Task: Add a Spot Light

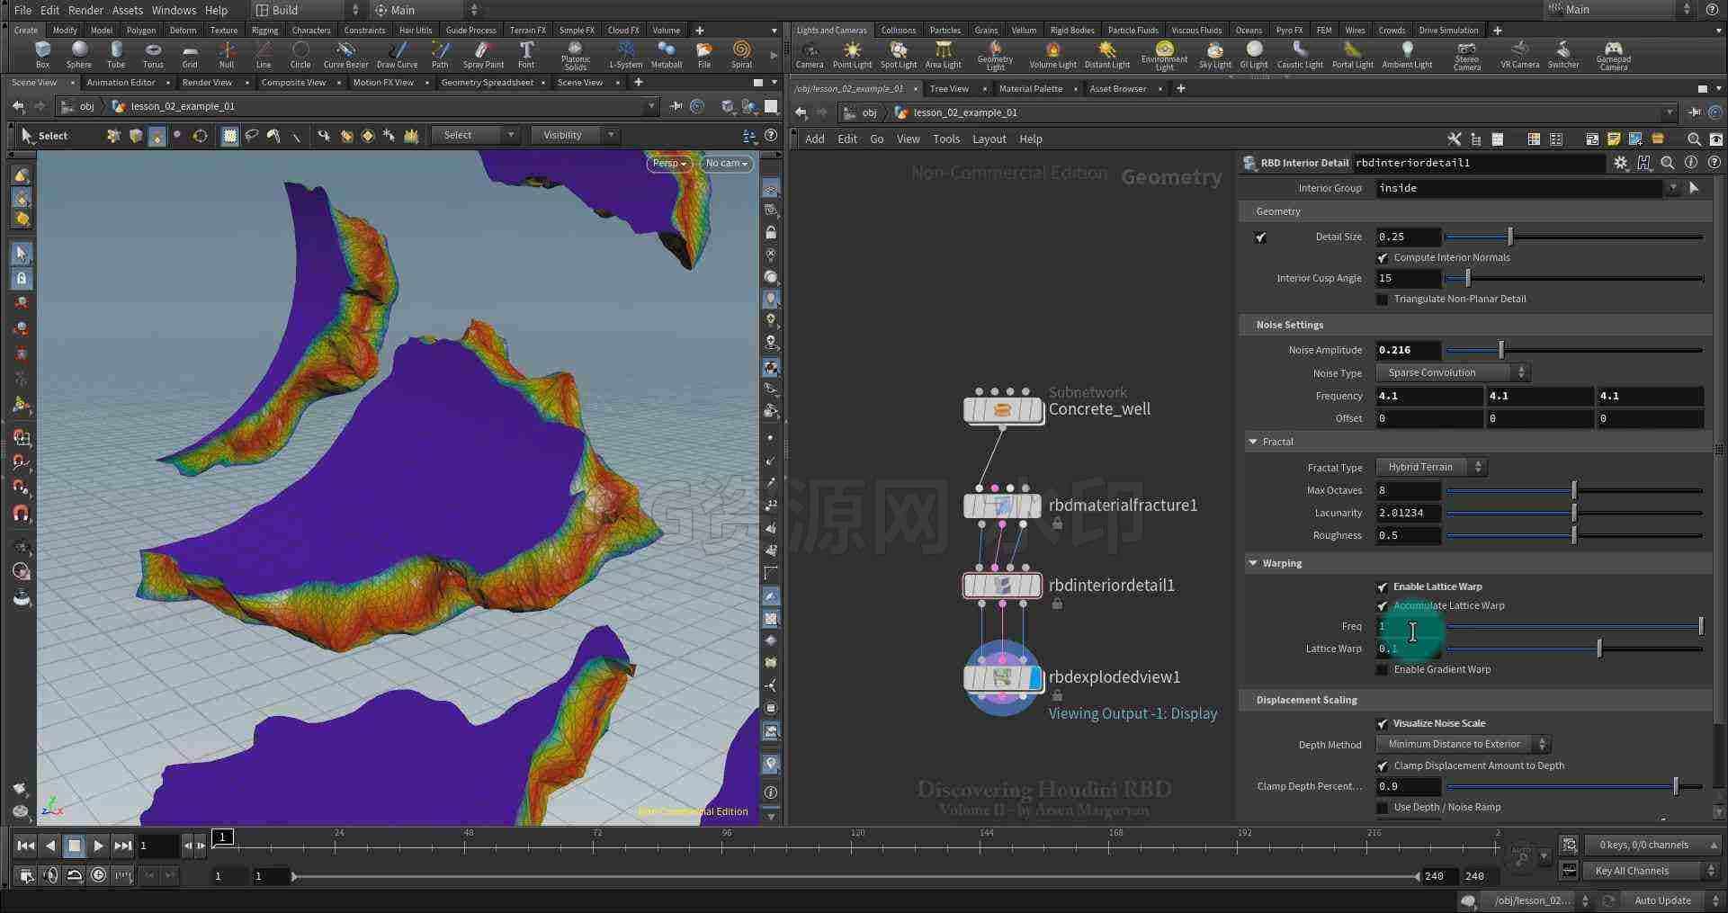Action: tap(898, 55)
